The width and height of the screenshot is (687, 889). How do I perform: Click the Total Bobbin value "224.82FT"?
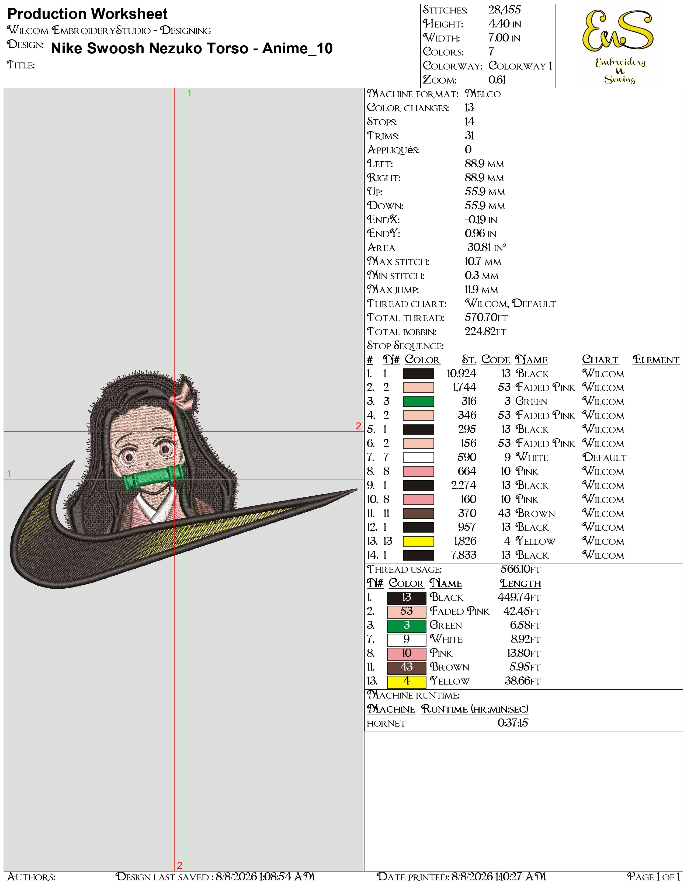[485, 332]
